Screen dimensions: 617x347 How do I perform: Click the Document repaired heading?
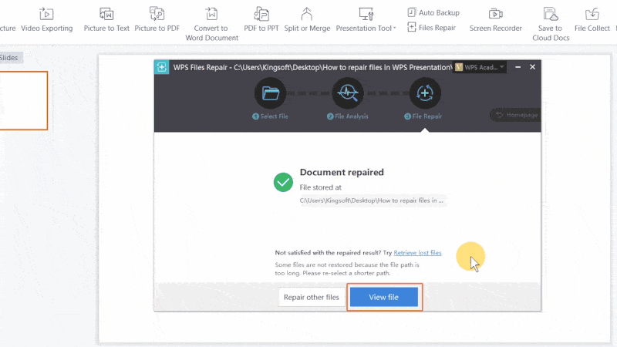pos(342,172)
